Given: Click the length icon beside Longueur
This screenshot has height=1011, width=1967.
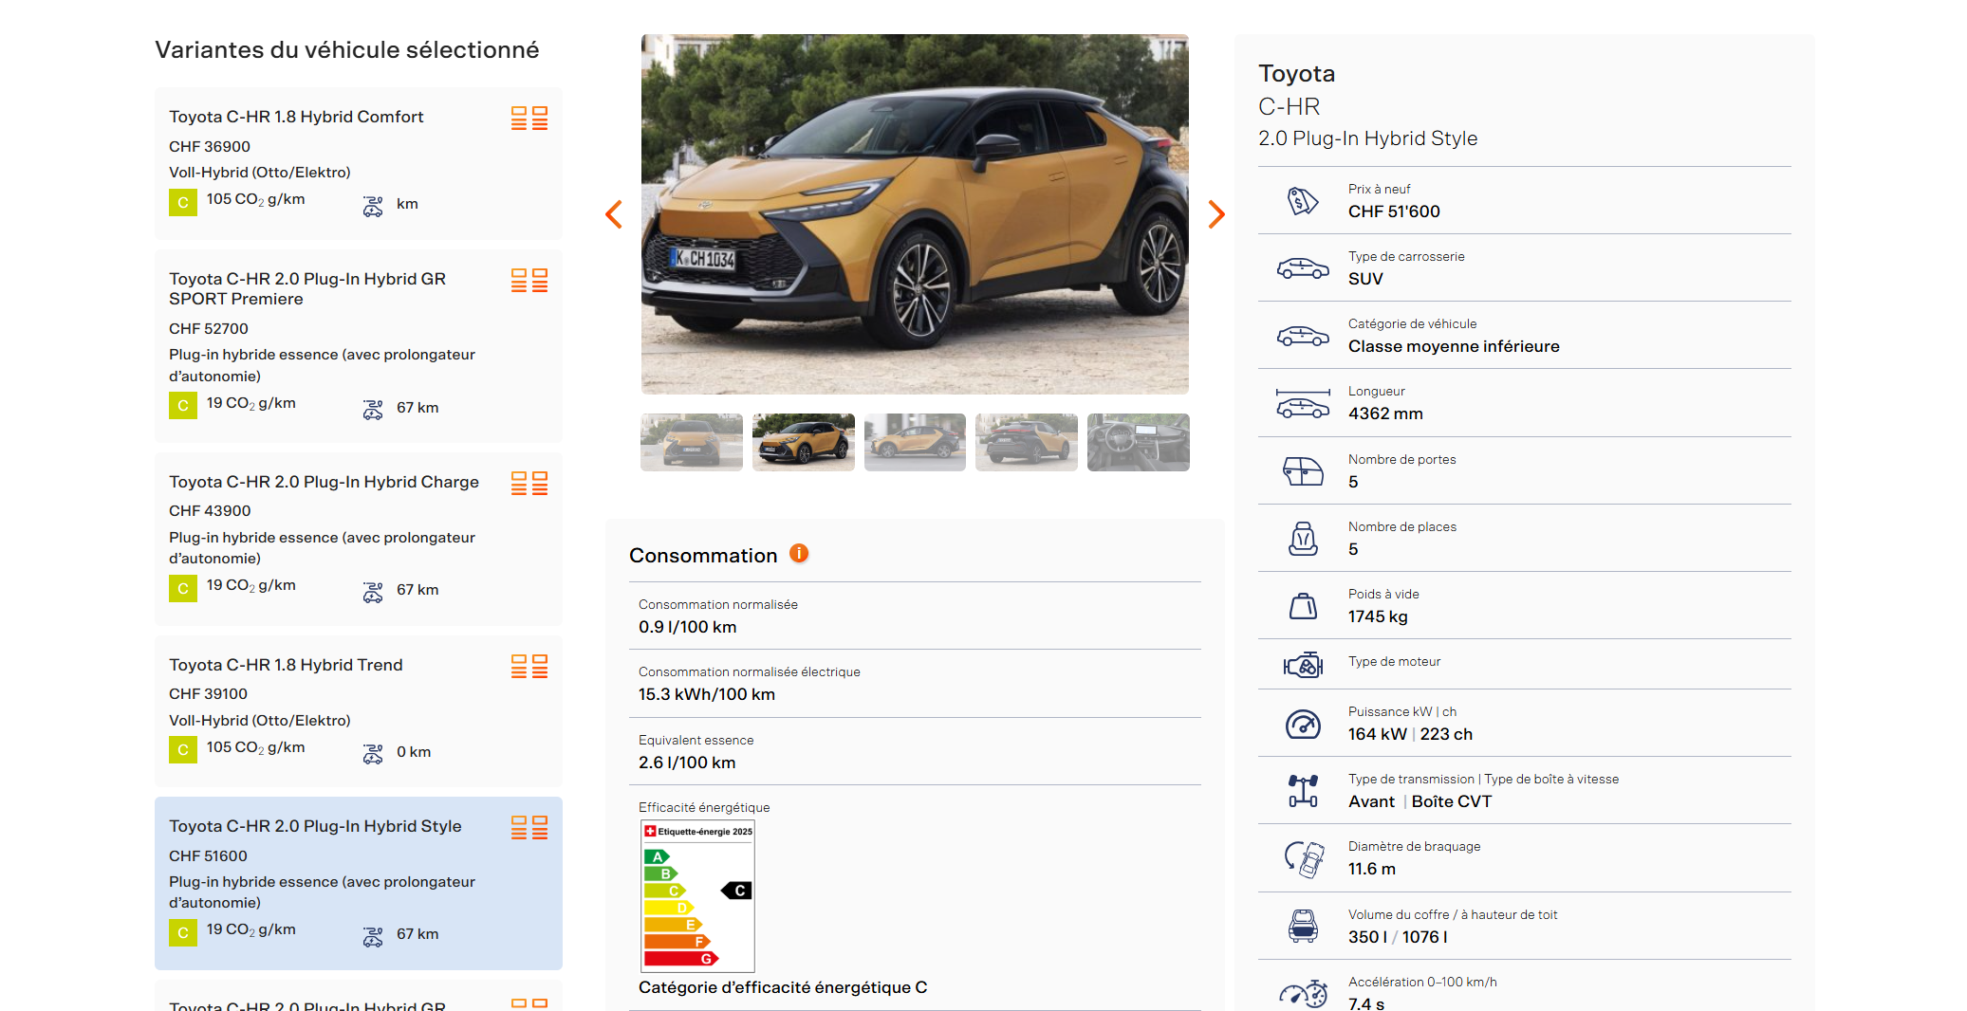Looking at the screenshot, I should [1303, 403].
